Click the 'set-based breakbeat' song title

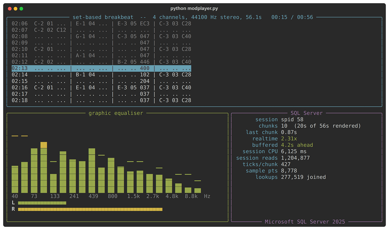click(x=103, y=17)
